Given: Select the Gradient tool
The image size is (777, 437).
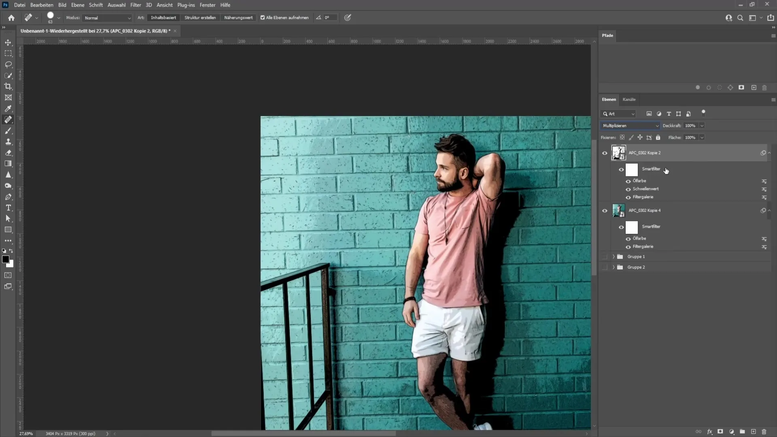Looking at the screenshot, I should pos(8,163).
